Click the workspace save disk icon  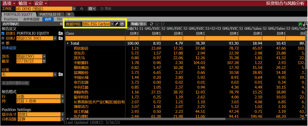pos(90,9)
